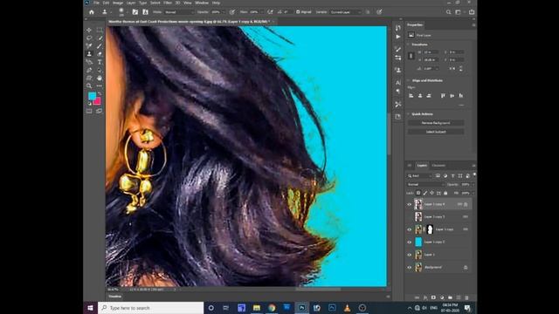Open the Filter menu
Viewport: 559px width, 314px height.
click(x=168, y=3)
